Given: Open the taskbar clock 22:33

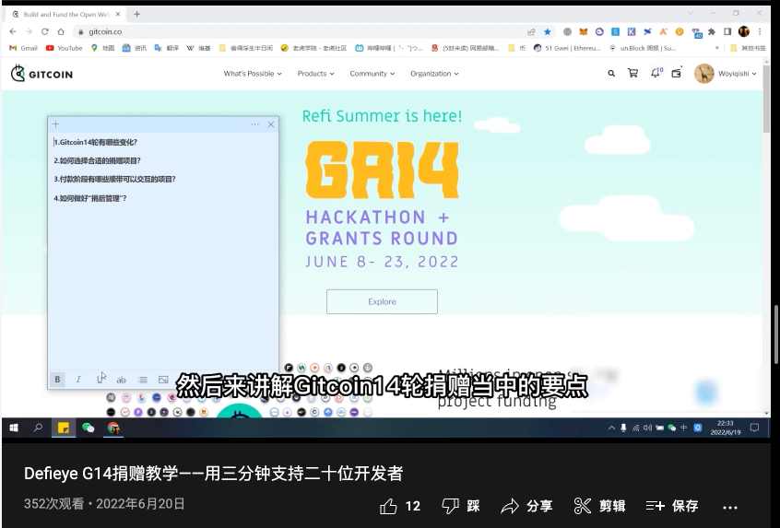Looking at the screenshot, I should 726,428.
